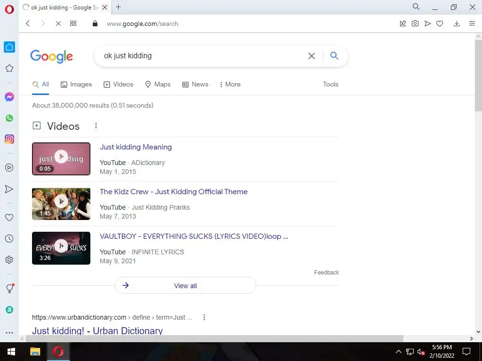Image resolution: width=482 pixels, height=361 pixels.
Task: Show hidden system tray icons
Action: 398,352
